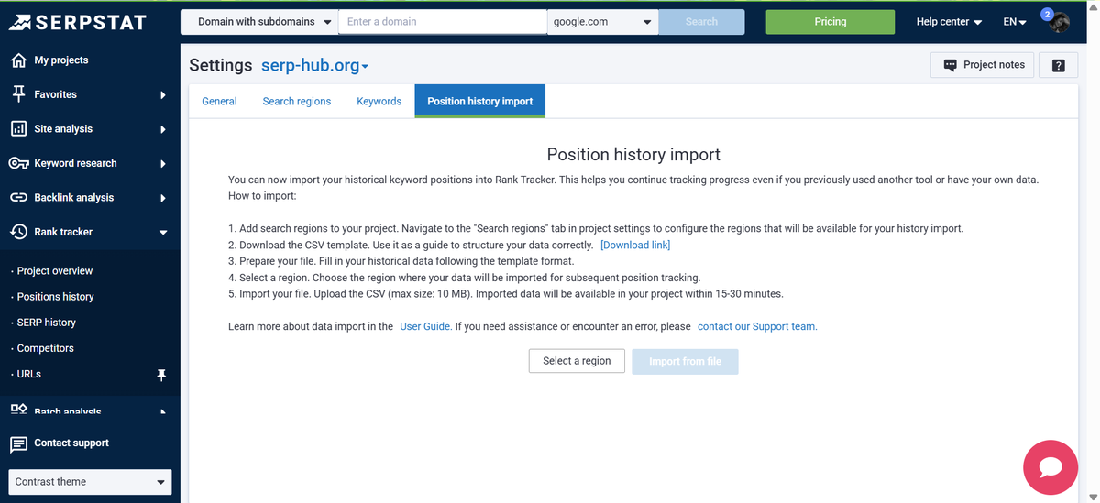
Task: Click the Rank tracker clock icon
Action: coord(18,232)
